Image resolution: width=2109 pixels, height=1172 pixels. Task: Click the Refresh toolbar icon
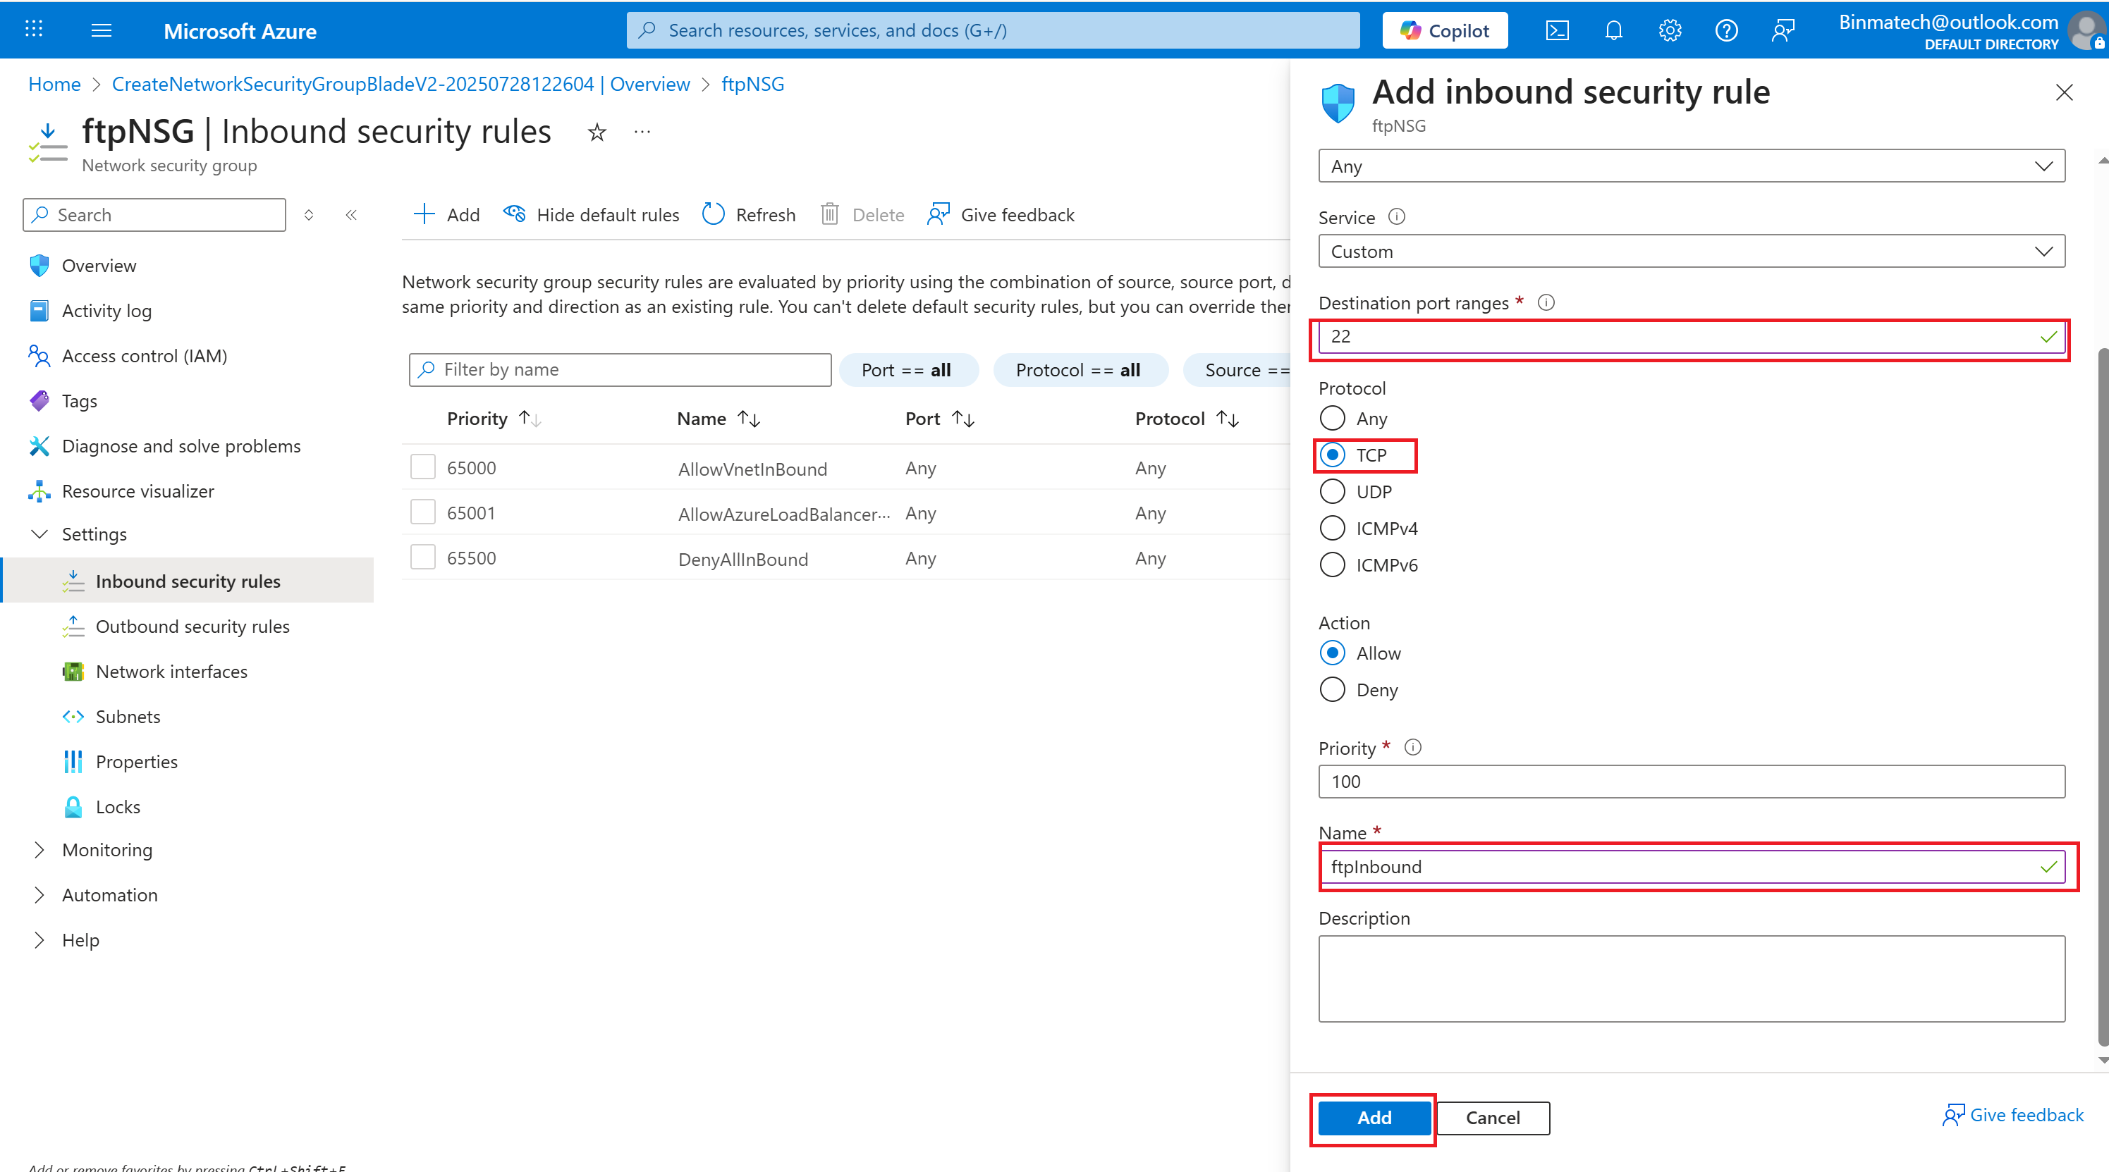click(713, 214)
